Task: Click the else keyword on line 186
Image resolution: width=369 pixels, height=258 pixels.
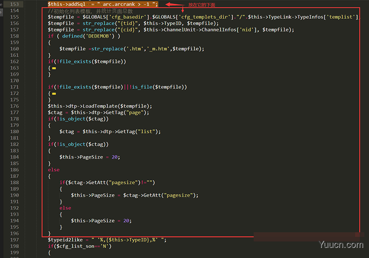Action: (54, 170)
